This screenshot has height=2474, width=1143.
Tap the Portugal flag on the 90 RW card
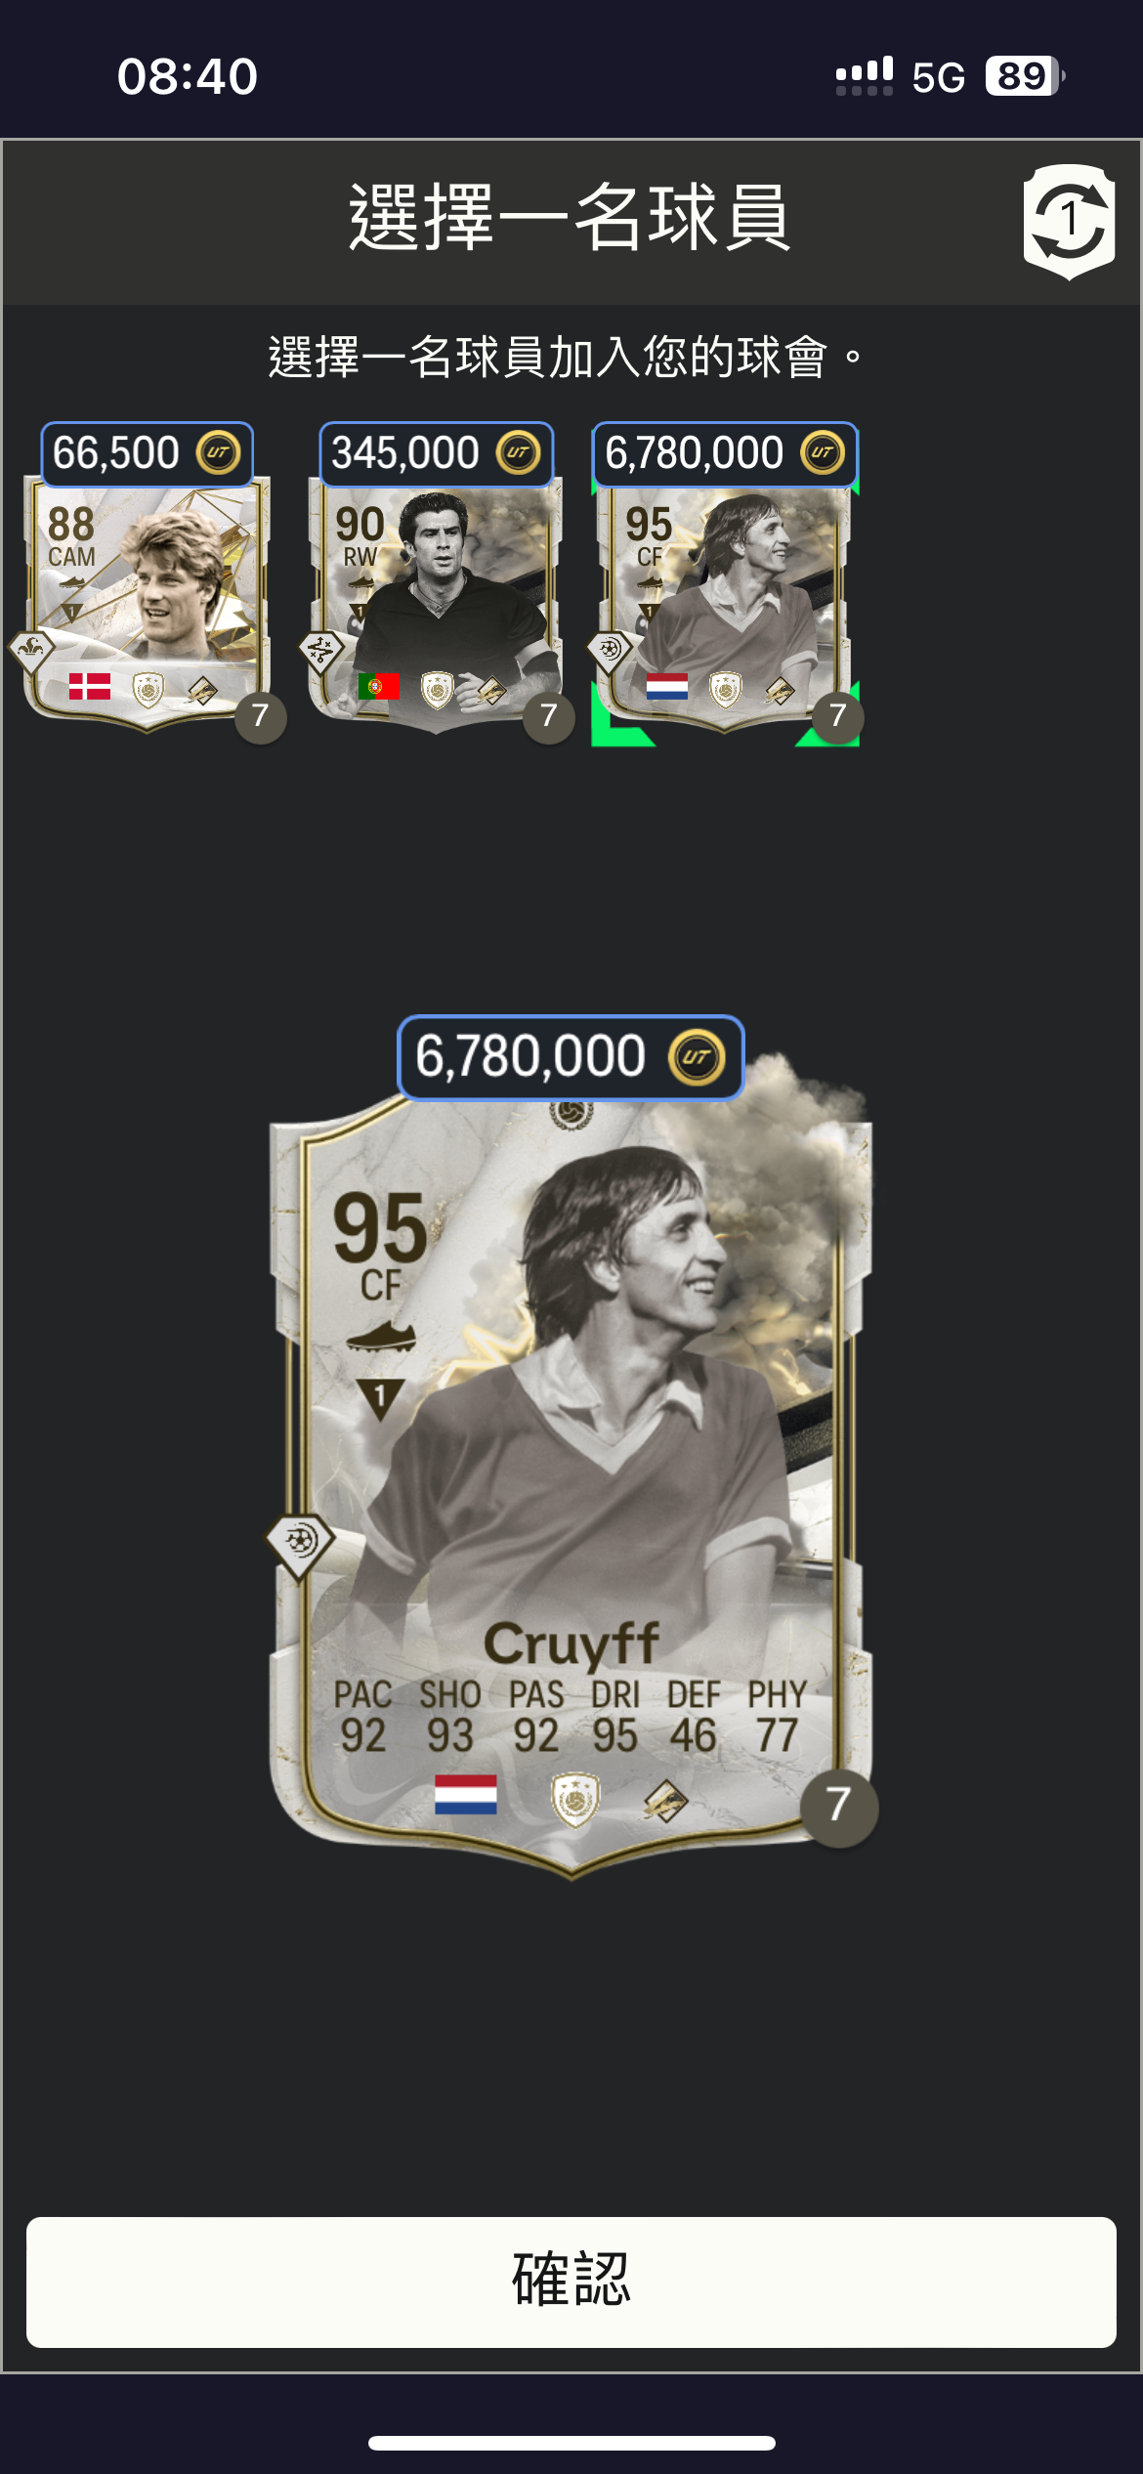[379, 687]
